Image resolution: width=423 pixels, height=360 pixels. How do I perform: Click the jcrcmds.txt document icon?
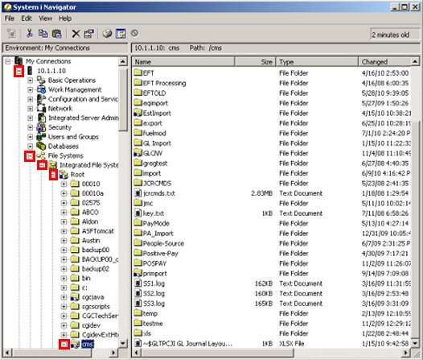click(x=138, y=193)
